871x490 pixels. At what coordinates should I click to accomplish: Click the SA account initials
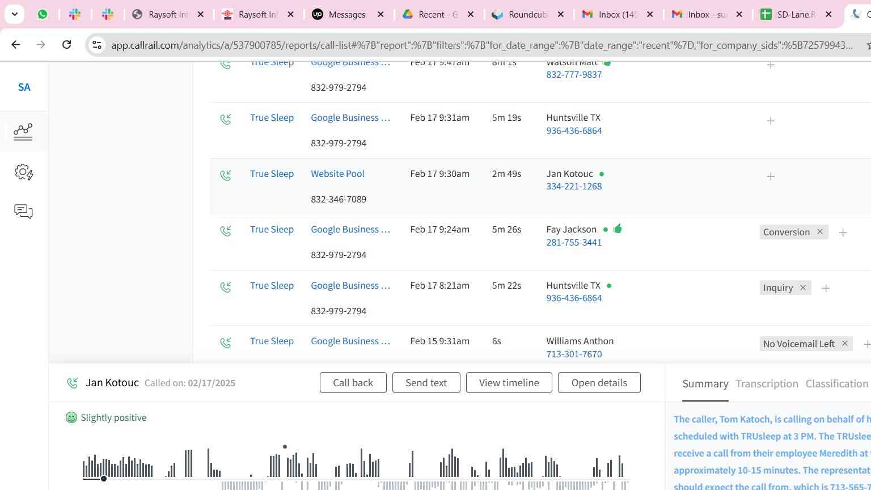point(24,87)
